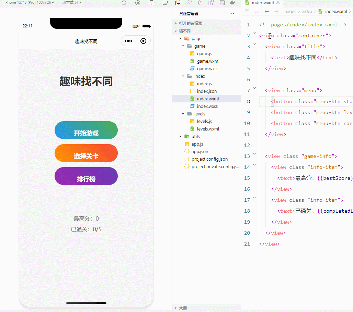Click the back arrow in editor toolbar
The height and width of the screenshot is (312, 353).
click(x=267, y=11)
